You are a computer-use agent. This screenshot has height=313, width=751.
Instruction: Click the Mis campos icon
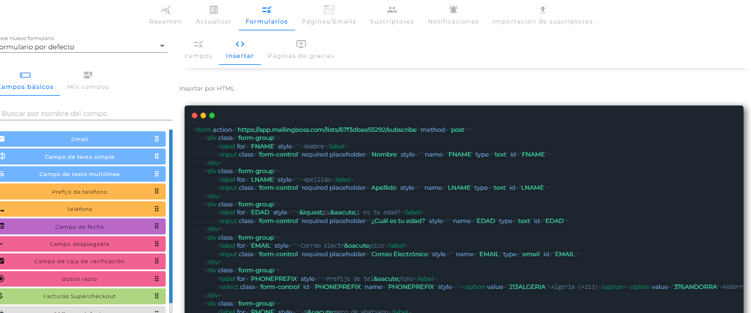pos(88,75)
